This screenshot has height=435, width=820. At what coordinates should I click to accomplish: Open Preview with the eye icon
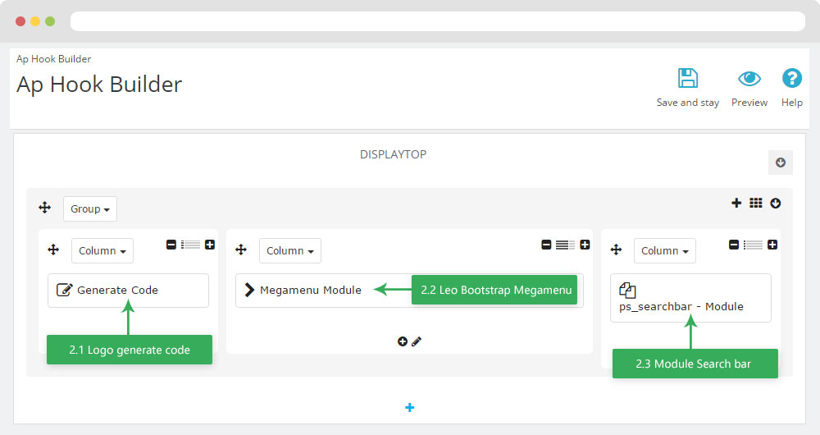coord(749,79)
